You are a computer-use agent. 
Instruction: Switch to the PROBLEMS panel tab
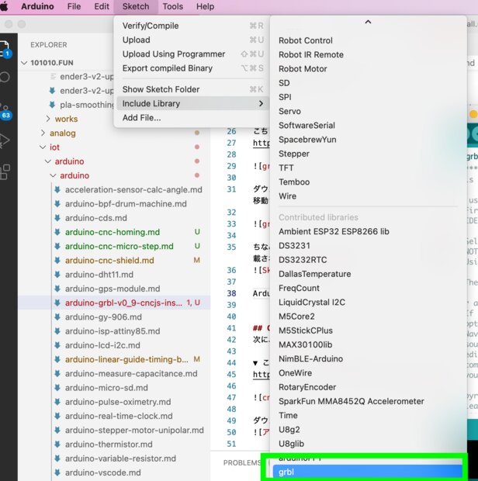(x=242, y=462)
